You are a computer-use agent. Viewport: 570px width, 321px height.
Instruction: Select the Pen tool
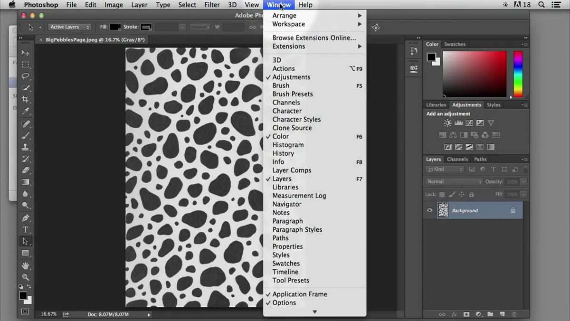coord(26,218)
